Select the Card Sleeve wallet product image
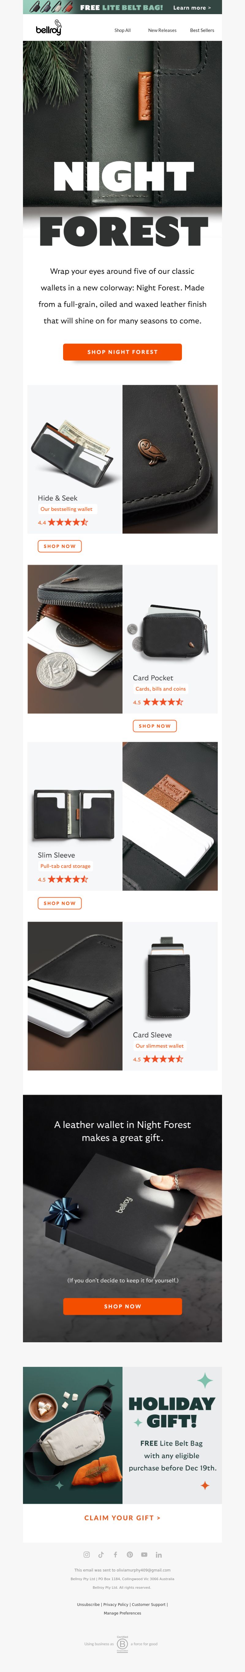 point(170,978)
